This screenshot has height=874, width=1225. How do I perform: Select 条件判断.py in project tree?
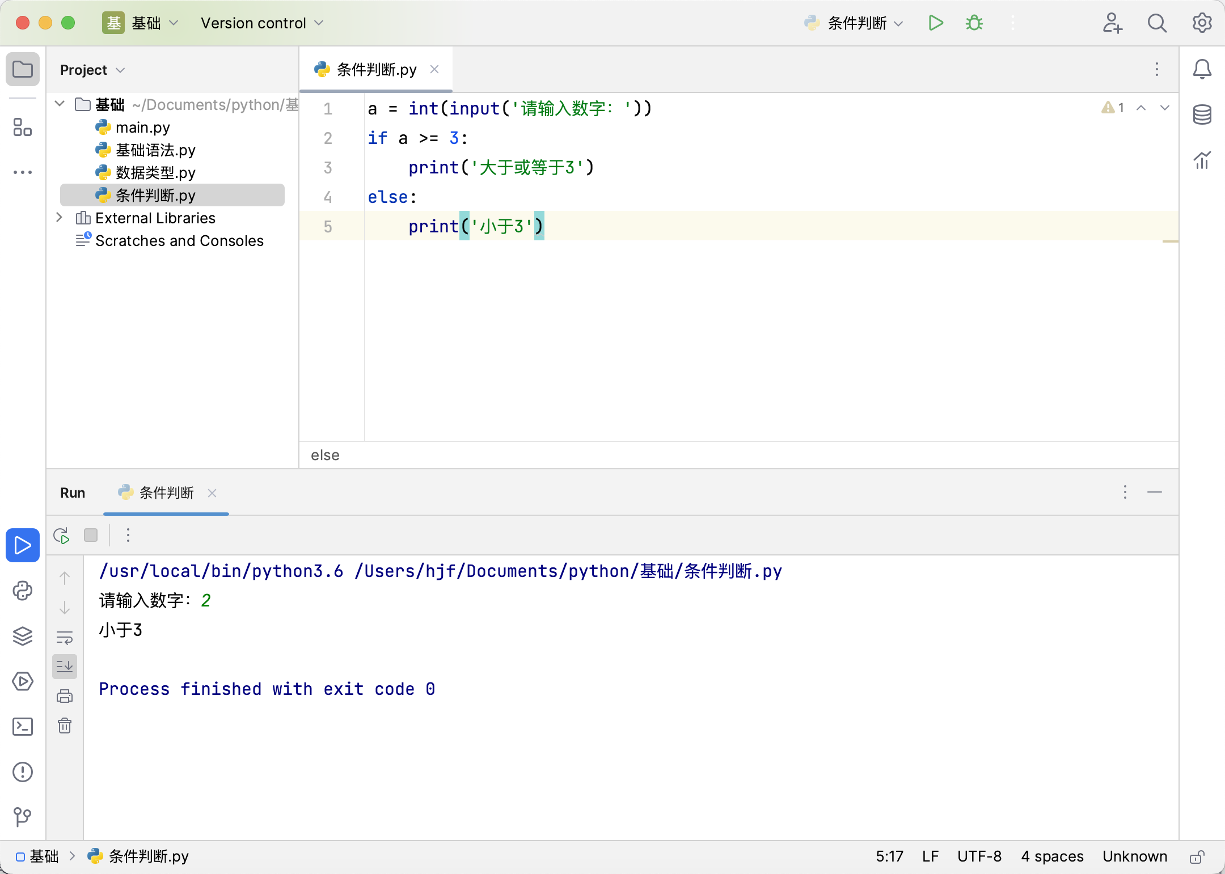coord(172,196)
